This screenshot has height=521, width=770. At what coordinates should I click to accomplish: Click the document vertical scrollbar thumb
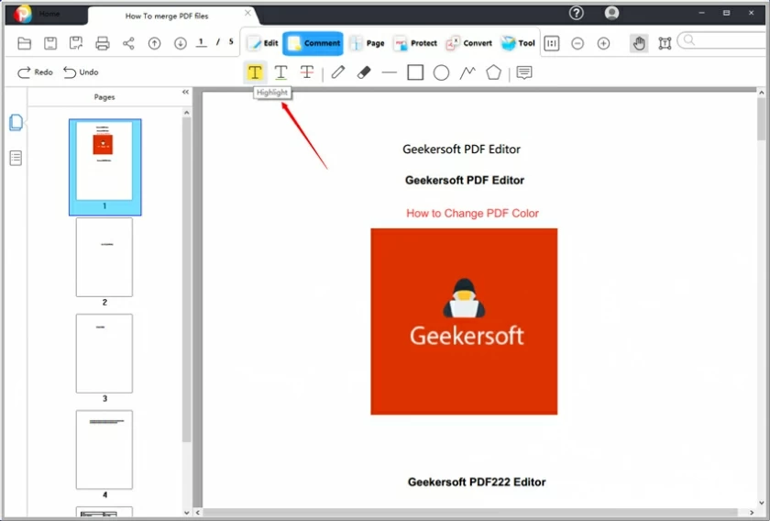(x=761, y=119)
